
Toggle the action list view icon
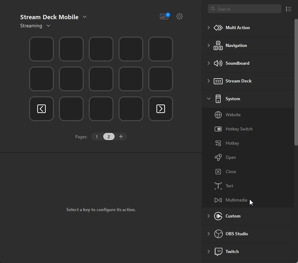(x=288, y=9)
